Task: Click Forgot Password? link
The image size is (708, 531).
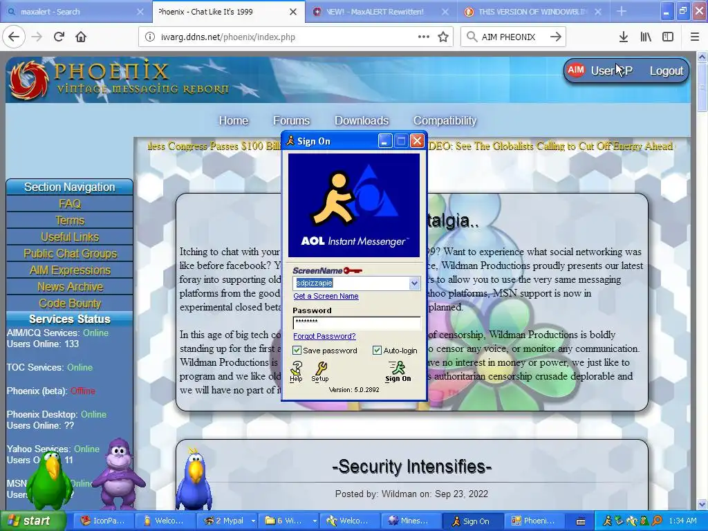Action: [x=324, y=336]
